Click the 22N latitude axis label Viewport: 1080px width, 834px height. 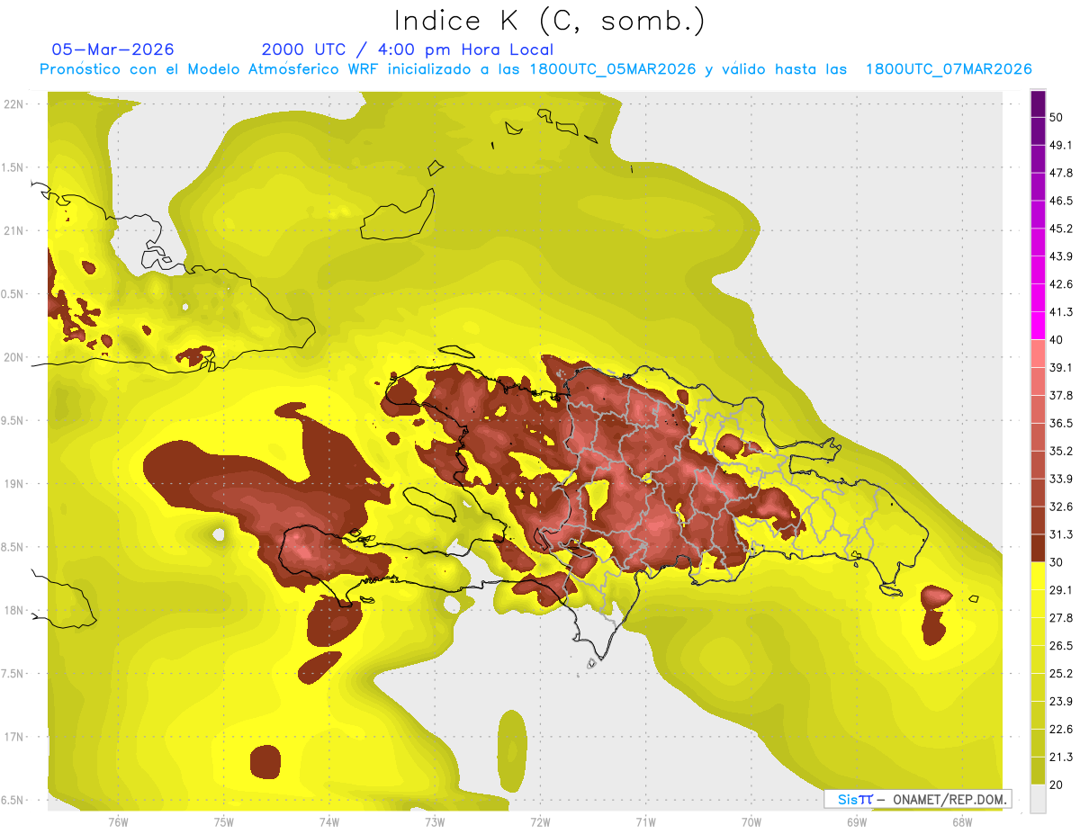click(x=13, y=103)
